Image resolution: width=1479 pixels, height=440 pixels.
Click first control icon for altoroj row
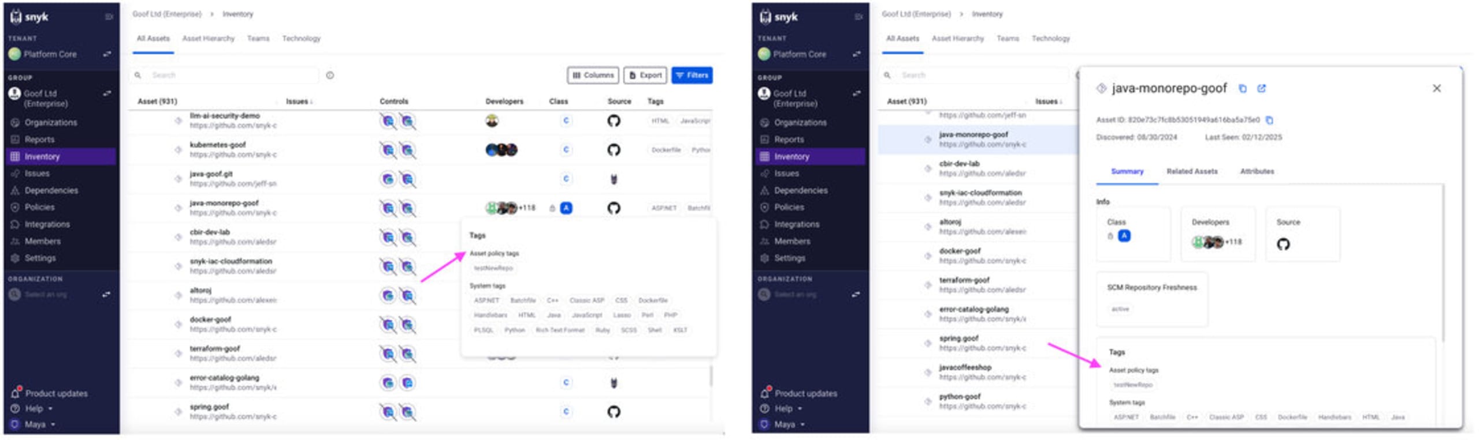[388, 296]
